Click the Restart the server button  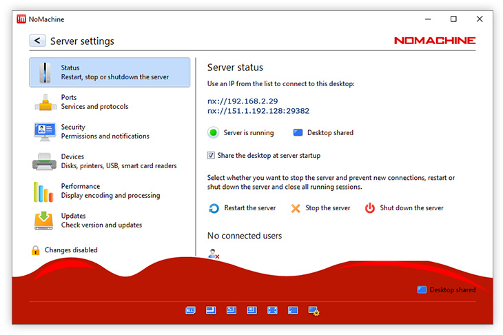point(242,208)
